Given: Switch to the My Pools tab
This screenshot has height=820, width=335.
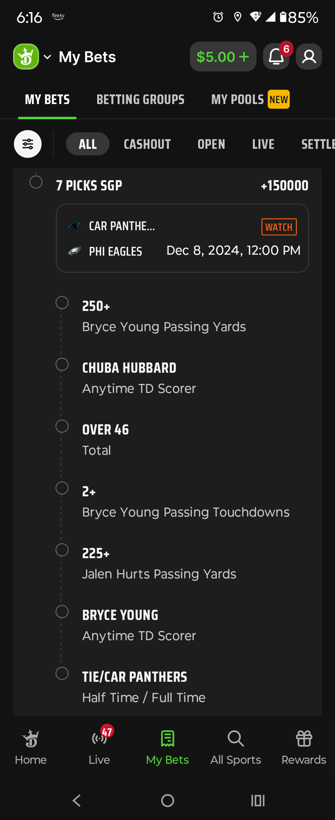Looking at the screenshot, I should (250, 100).
